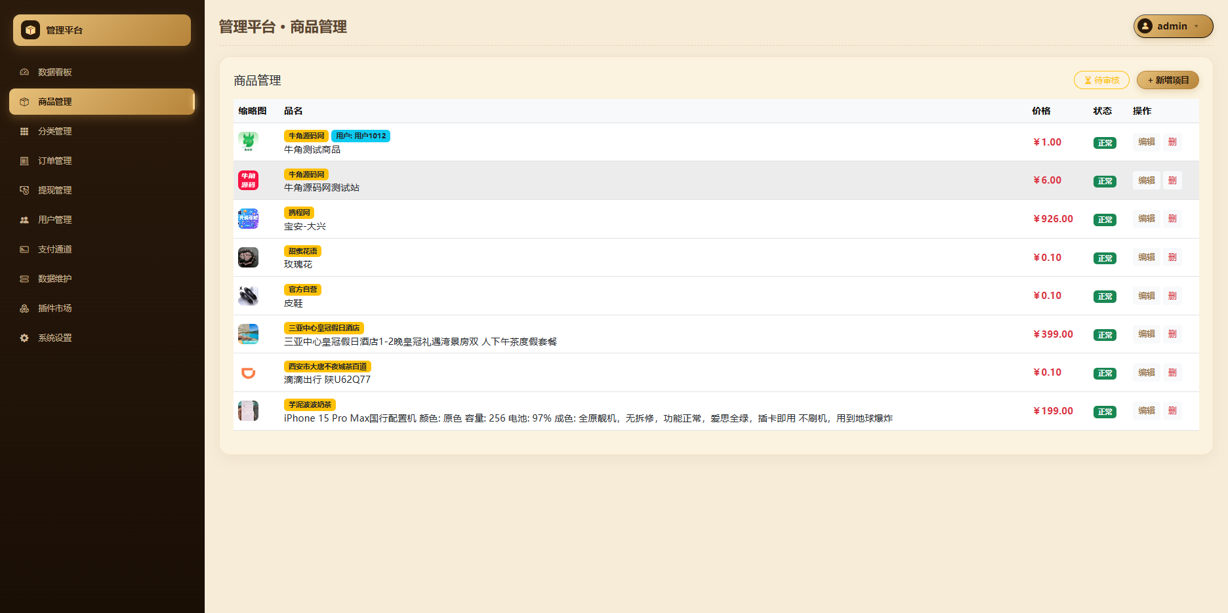Click the 新增项目 add button
Viewport: 1228px width, 613px height.
(1168, 80)
